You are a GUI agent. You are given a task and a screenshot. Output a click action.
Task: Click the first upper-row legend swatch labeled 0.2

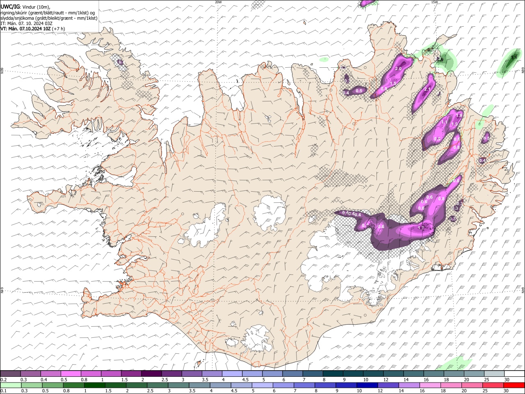[x=11, y=374]
